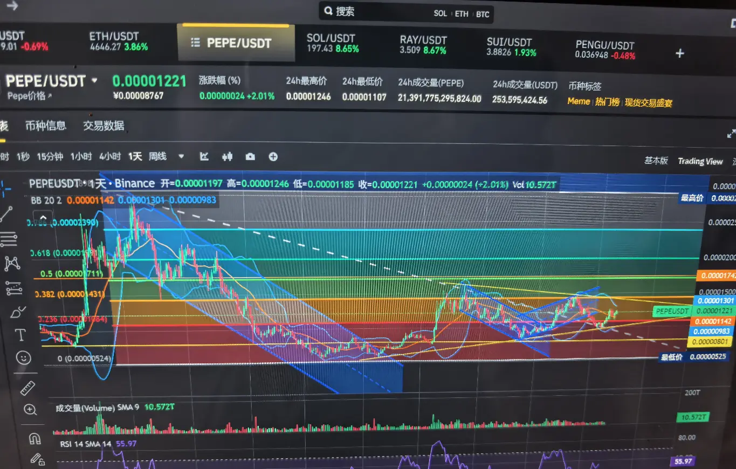Click the ETH quick search shortcut

coord(462,14)
